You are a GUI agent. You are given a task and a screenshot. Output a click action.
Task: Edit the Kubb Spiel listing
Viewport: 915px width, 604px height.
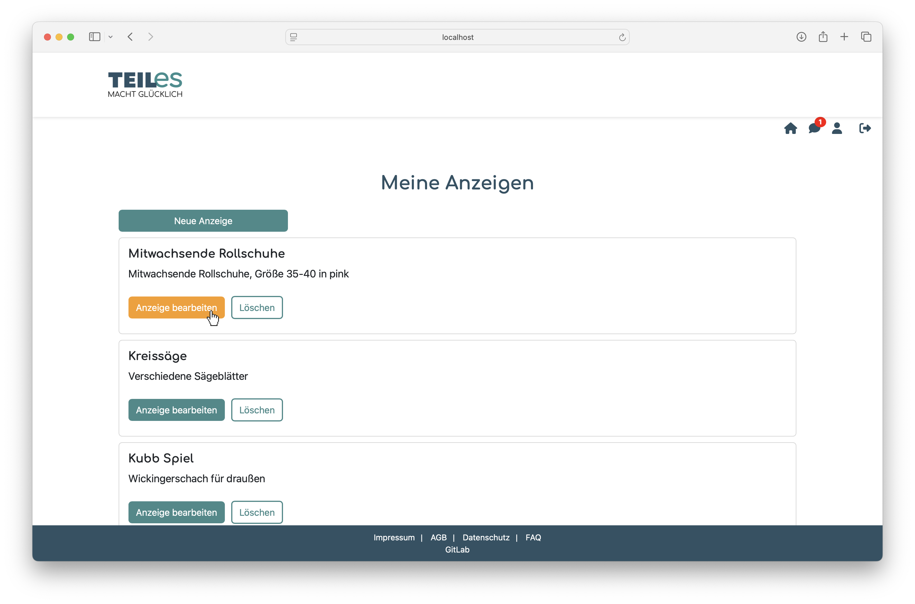[176, 512]
